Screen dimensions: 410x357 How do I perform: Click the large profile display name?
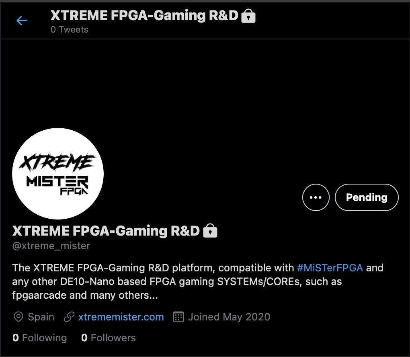pos(106,231)
